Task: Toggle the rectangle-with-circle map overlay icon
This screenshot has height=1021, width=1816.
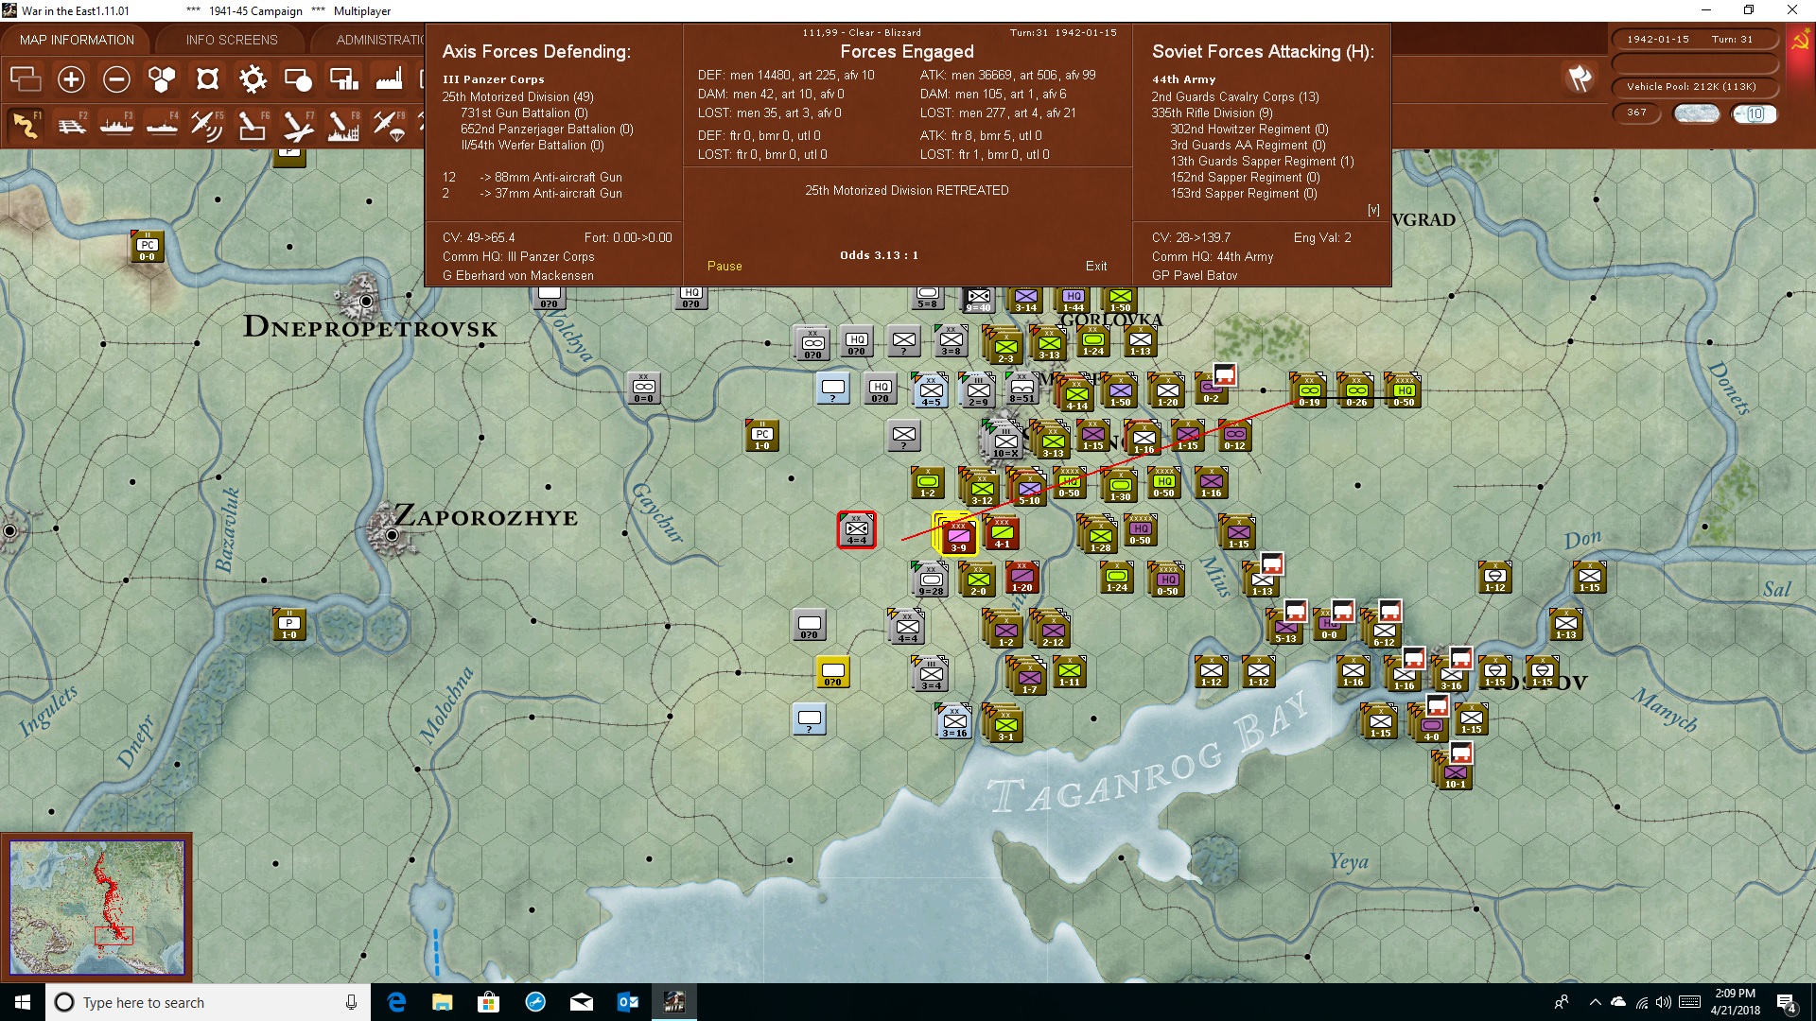Action: (298, 79)
